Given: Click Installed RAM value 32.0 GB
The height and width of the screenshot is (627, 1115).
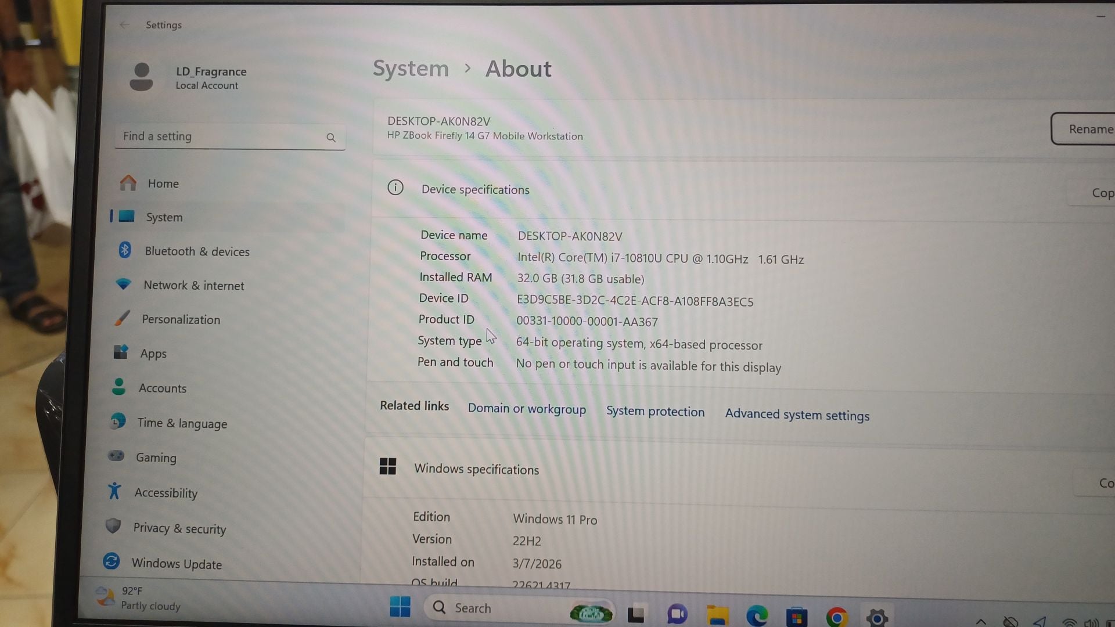Looking at the screenshot, I should point(581,279).
